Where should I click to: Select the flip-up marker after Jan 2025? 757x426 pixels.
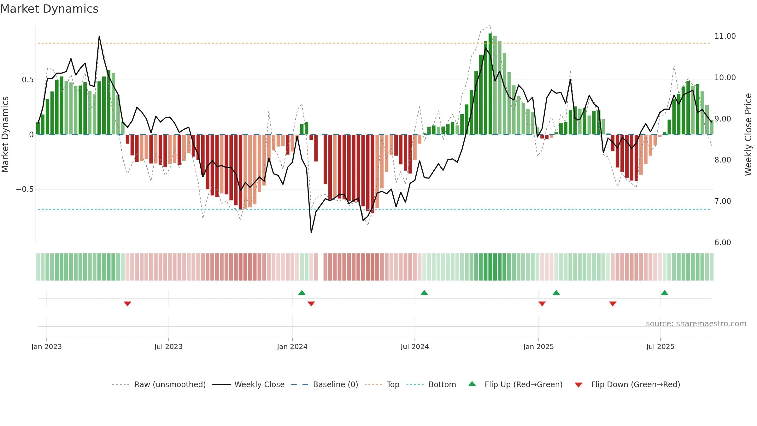(556, 293)
